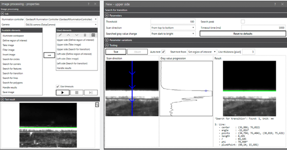Start the job with the play button
The width and height of the screenshot is (287, 150).
[63, 93]
